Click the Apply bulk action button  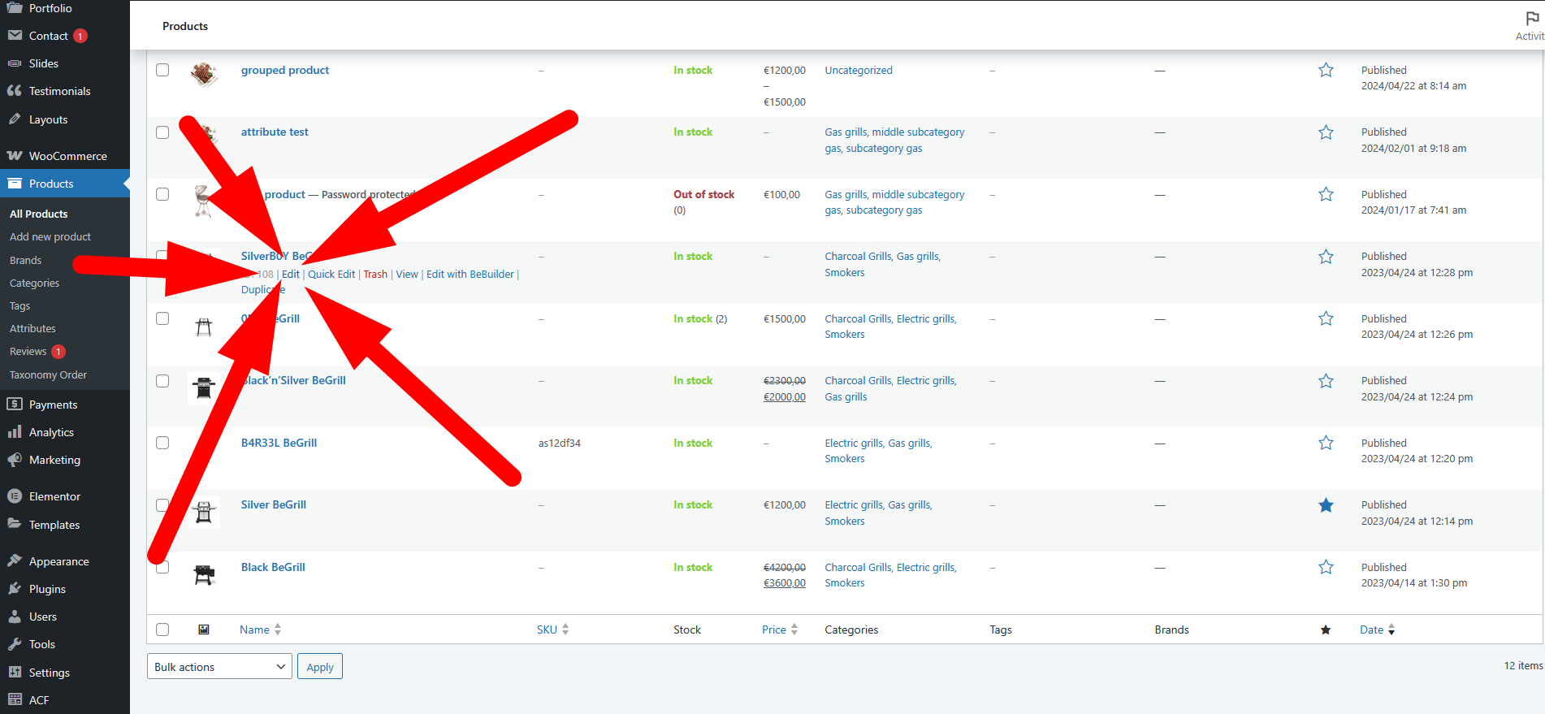(320, 667)
